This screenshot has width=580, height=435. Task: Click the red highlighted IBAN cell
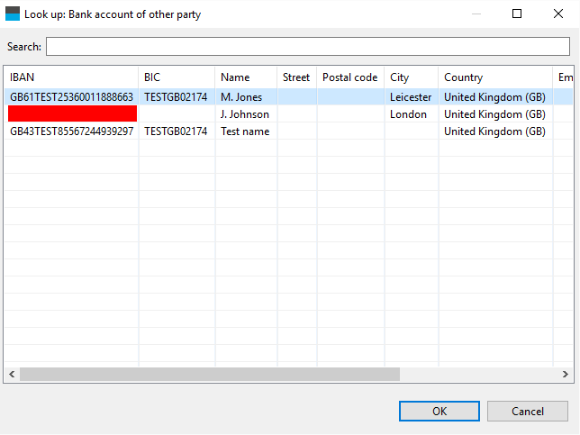(72, 113)
